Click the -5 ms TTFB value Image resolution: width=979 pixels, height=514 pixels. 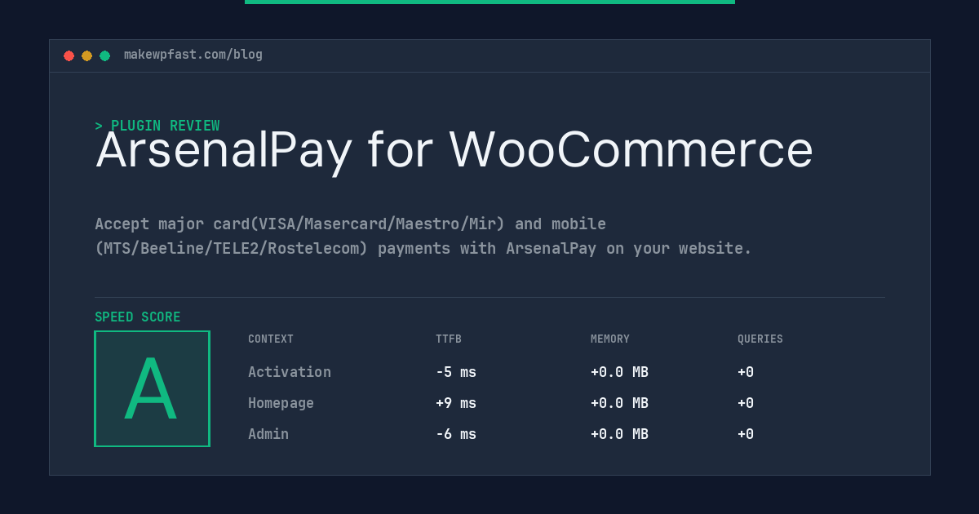click(x=456, y=372)
